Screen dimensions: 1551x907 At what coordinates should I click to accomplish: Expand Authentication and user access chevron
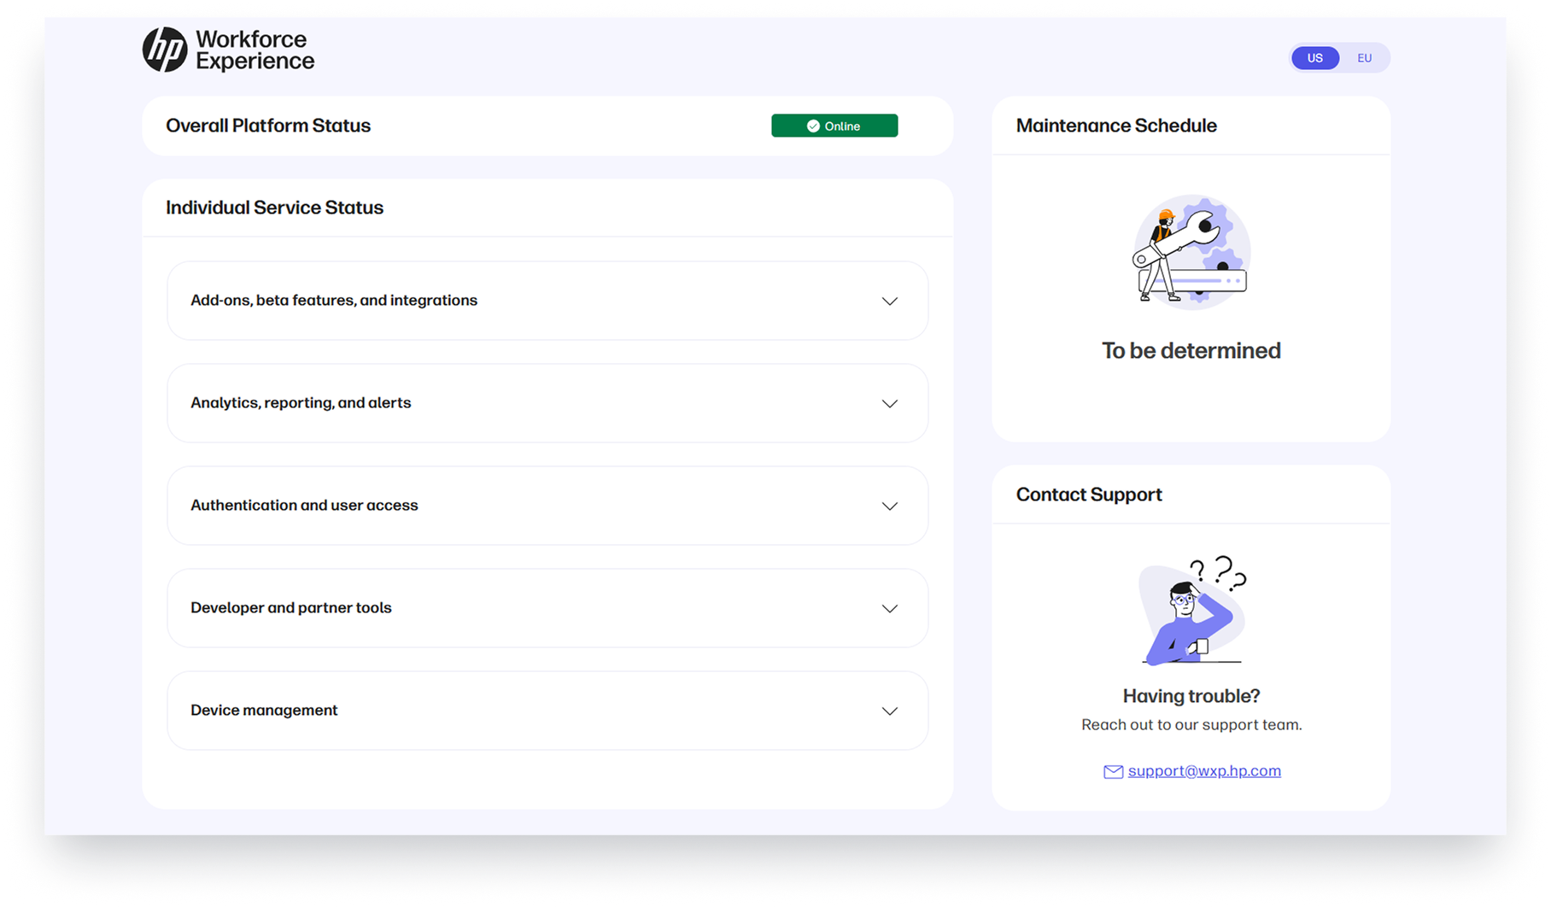pyautogui.click(x=889, y=506)
